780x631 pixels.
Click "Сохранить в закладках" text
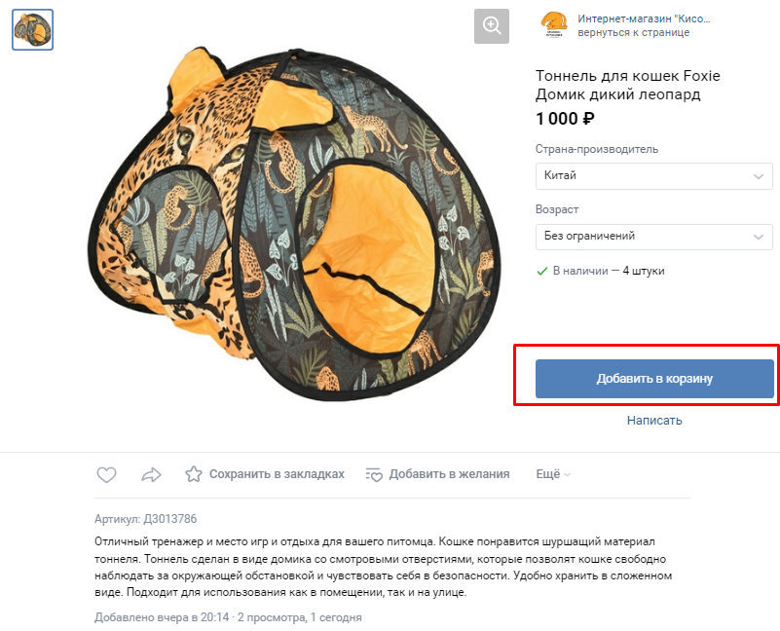pos(277,474)
